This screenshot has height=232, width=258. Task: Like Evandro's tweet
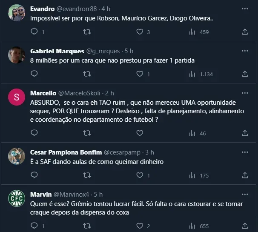140,32
